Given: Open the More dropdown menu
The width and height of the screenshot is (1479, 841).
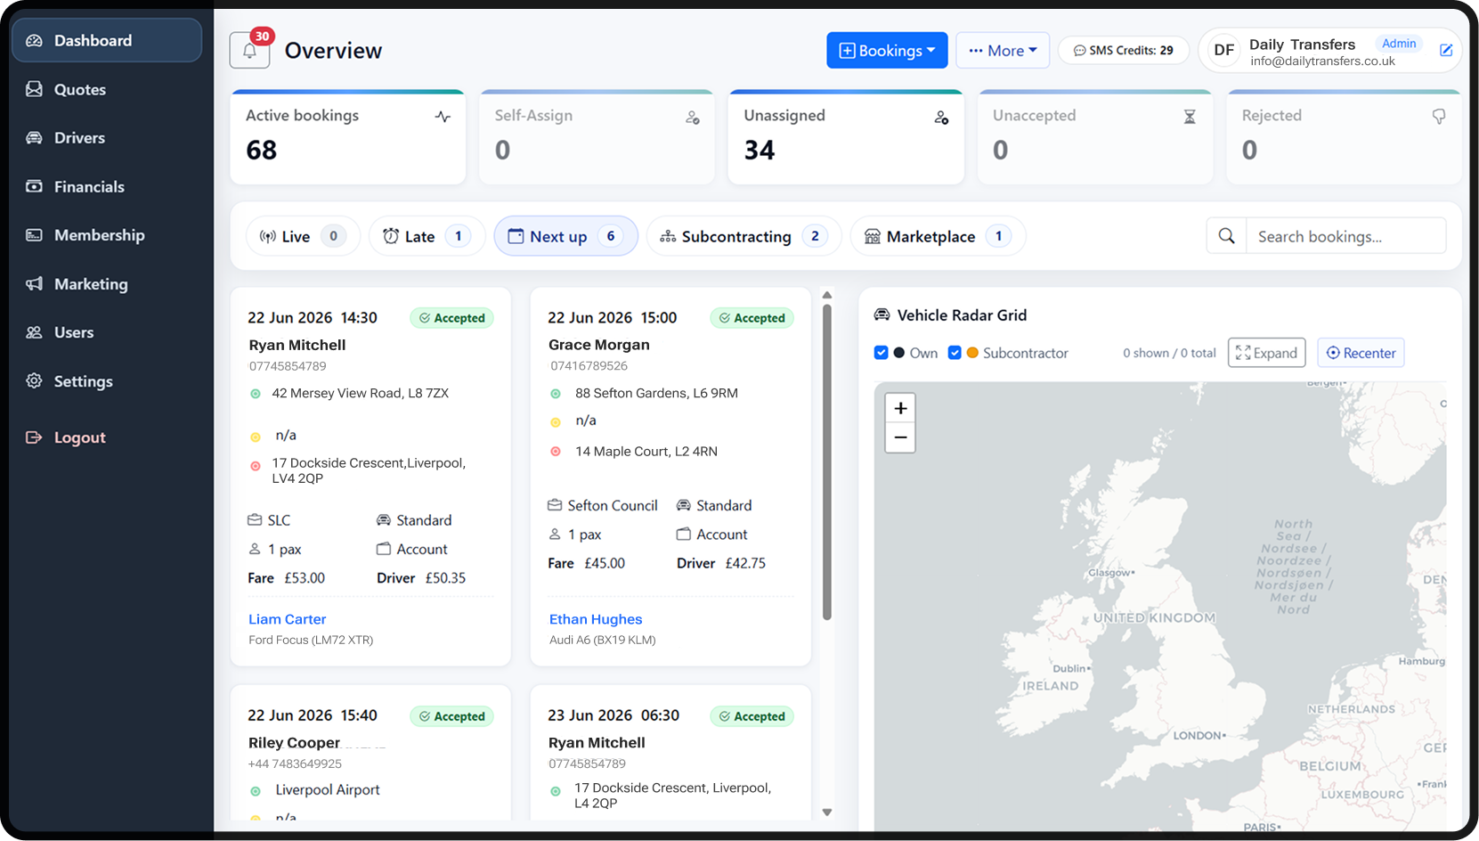Looking at the screenshot, I should point(1003,51).
